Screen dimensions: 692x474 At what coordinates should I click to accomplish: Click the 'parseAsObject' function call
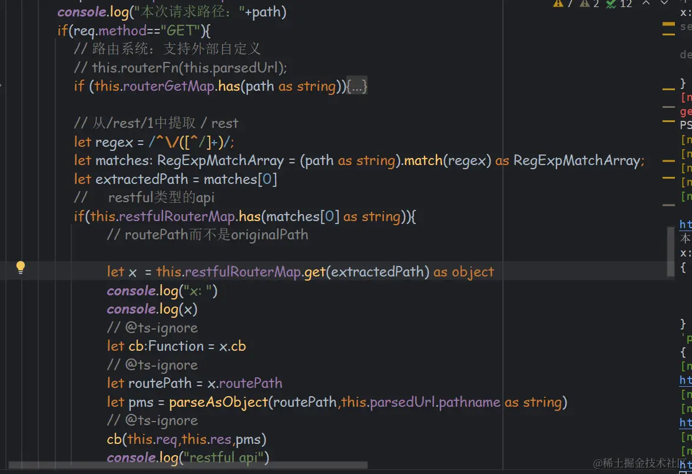click(x=219, y=402)
